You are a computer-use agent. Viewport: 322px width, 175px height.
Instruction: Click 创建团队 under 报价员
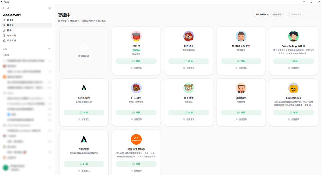(x=136, y=68)
